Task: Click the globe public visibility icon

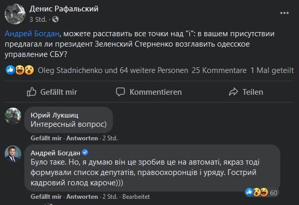Action: click(55, 19)
